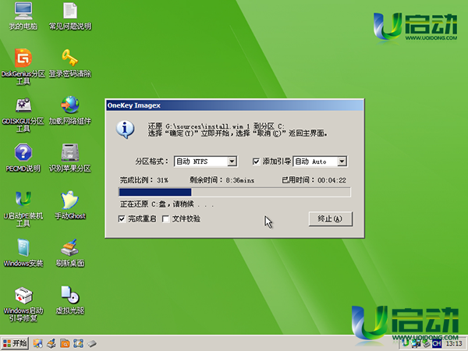Click the 正在还原 C:盘,请稍候 status text
This screenshot has height=351, width=468.
(167, 204)
